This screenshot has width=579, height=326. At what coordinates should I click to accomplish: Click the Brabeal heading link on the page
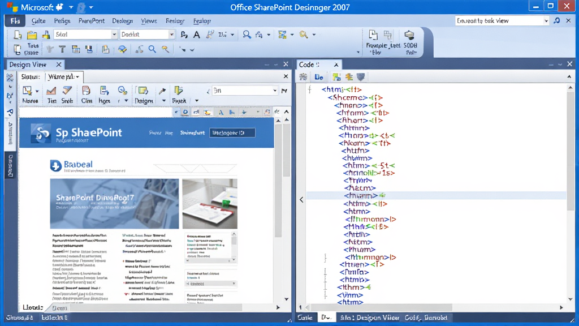pos(78,165)
